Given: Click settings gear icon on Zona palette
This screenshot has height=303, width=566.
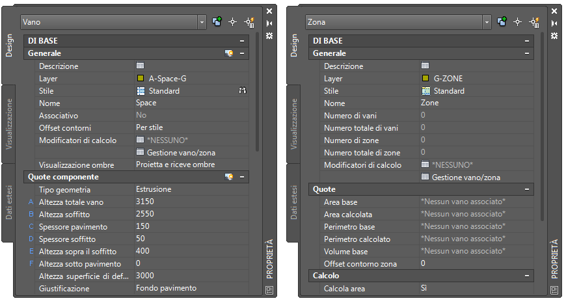Looking at the screenshot, I should coord(554,36).
